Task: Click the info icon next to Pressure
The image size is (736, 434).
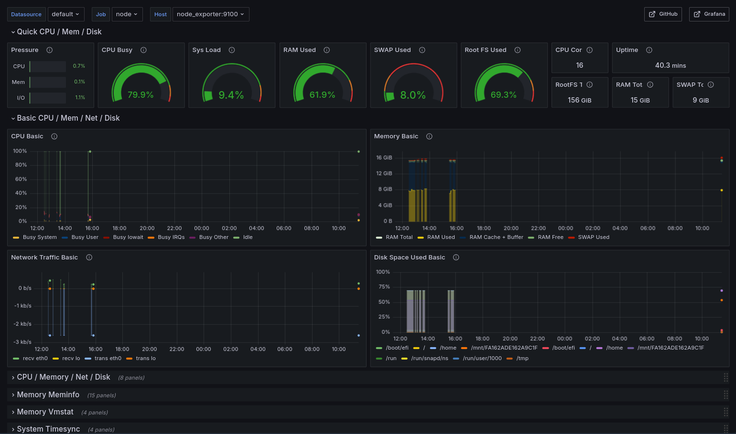Action: coord(49,50)
